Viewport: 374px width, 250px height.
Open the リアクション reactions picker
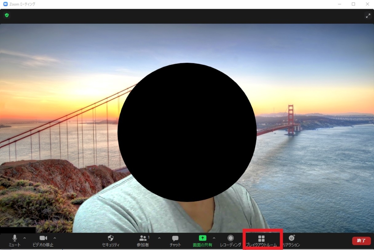(291, 241)
